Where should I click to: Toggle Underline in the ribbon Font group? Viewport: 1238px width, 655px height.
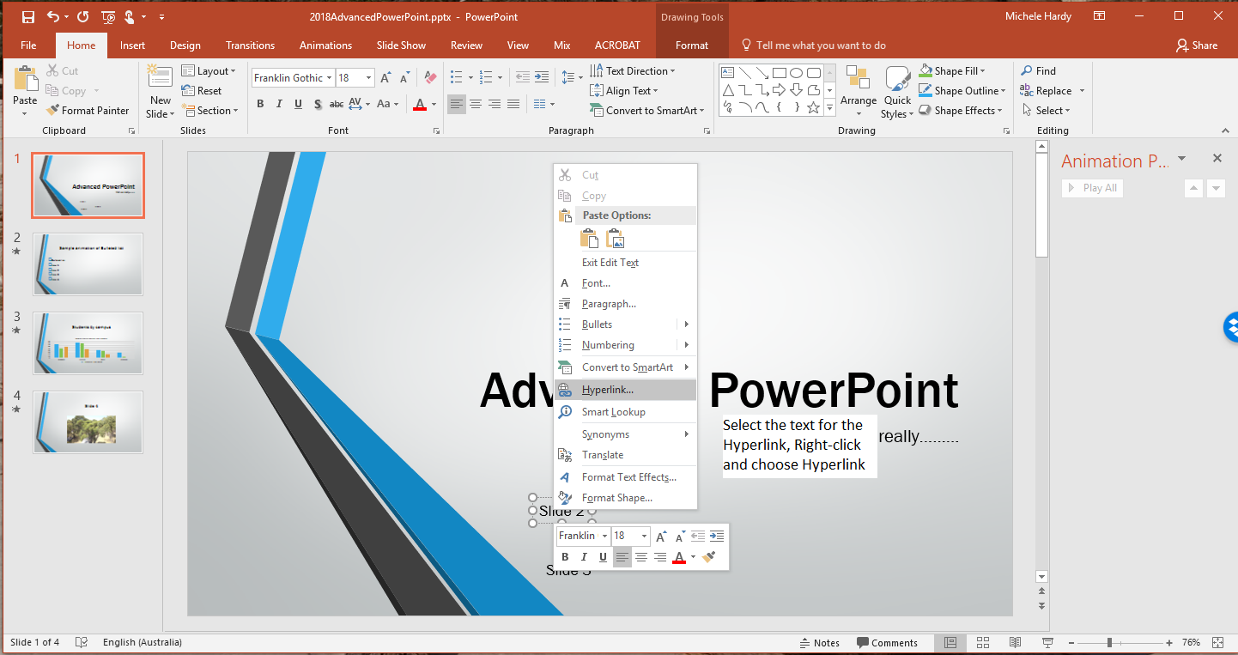[298, 104]
